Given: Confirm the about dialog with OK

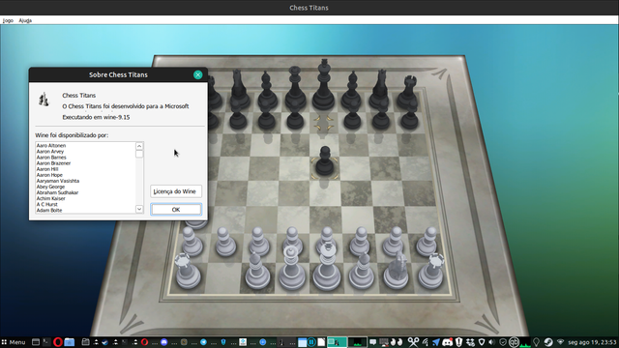Looking at the screenshot, I should (176, 210).
